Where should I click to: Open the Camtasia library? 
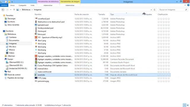pos(12,37)
